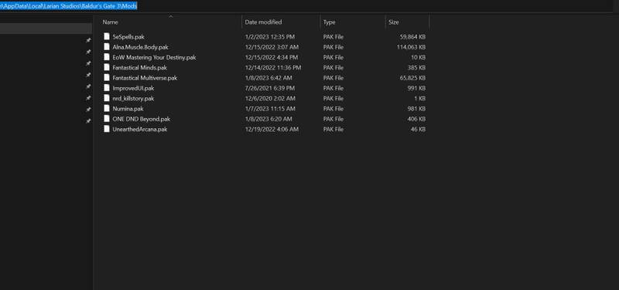
Task: Select the 5eSpells.pak file name
Action: click(128, 36)
